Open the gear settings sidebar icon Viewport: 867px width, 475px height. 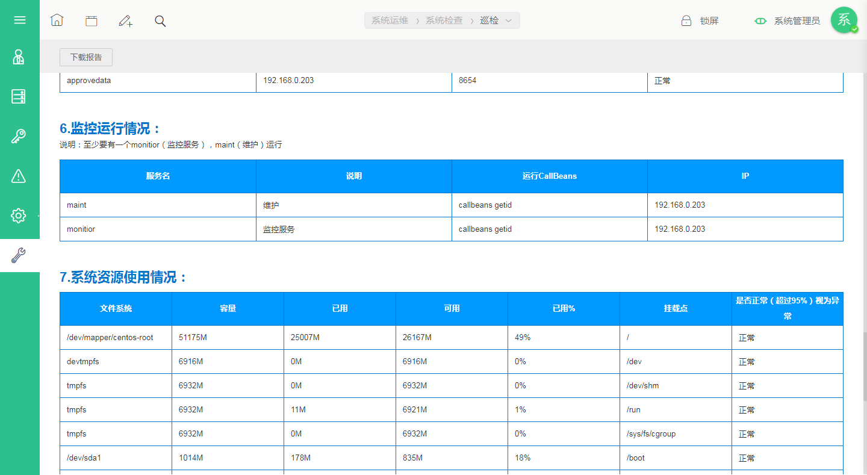pos(19,216)
